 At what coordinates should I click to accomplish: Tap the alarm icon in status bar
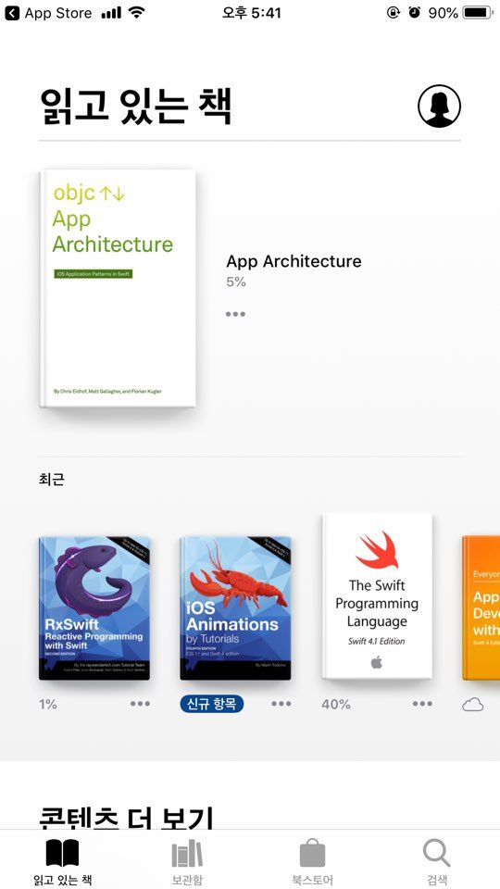[x=415, y=12]
